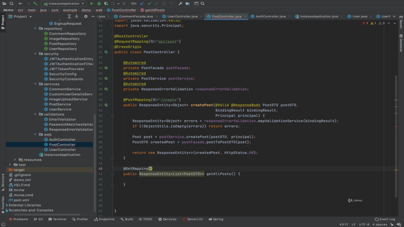Click the Git update project arrow
The height and width of the screenshot is (227, 404).
[142, 3]
